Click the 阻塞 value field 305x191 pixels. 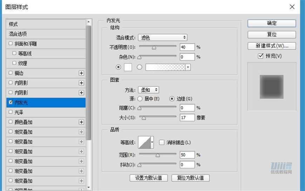tap(187, 108)
